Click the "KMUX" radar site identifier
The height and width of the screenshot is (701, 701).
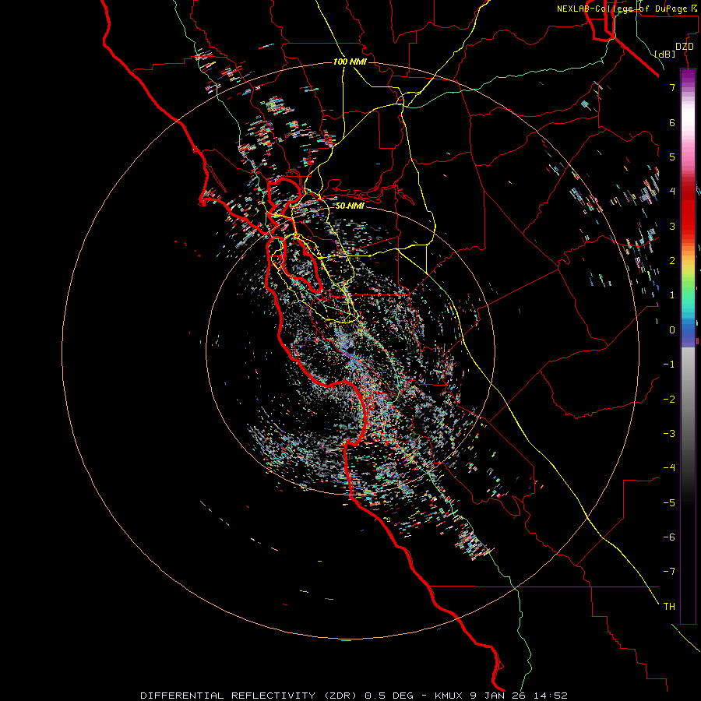coord(449,696)
